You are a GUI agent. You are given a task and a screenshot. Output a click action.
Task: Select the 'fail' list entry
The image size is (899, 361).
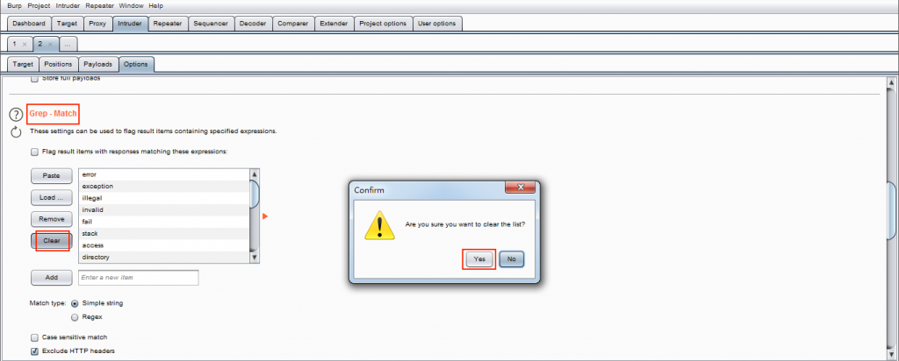tap(164, 222)
